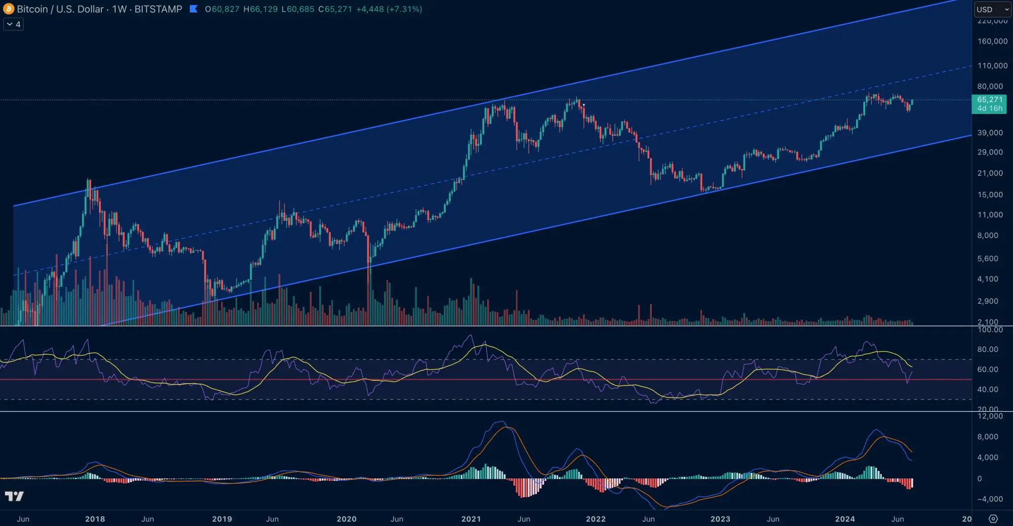Click the change value +4,448 (+7.31%)

click(389, 9)
